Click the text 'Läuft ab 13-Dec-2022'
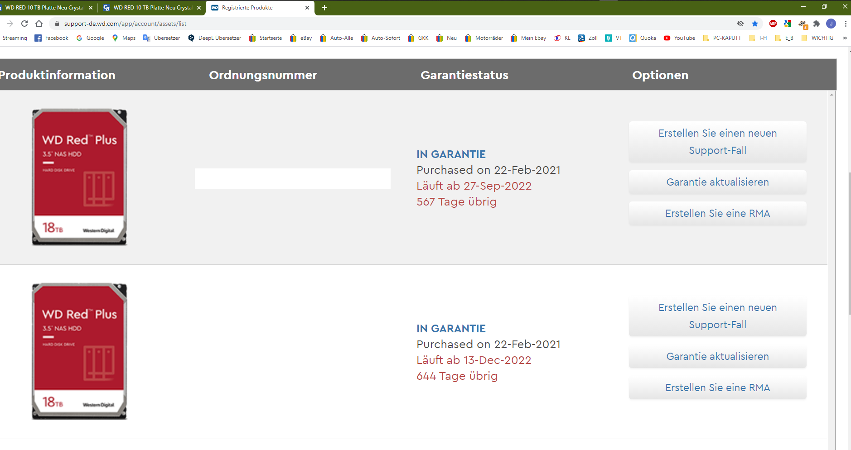 coord(474,360)
